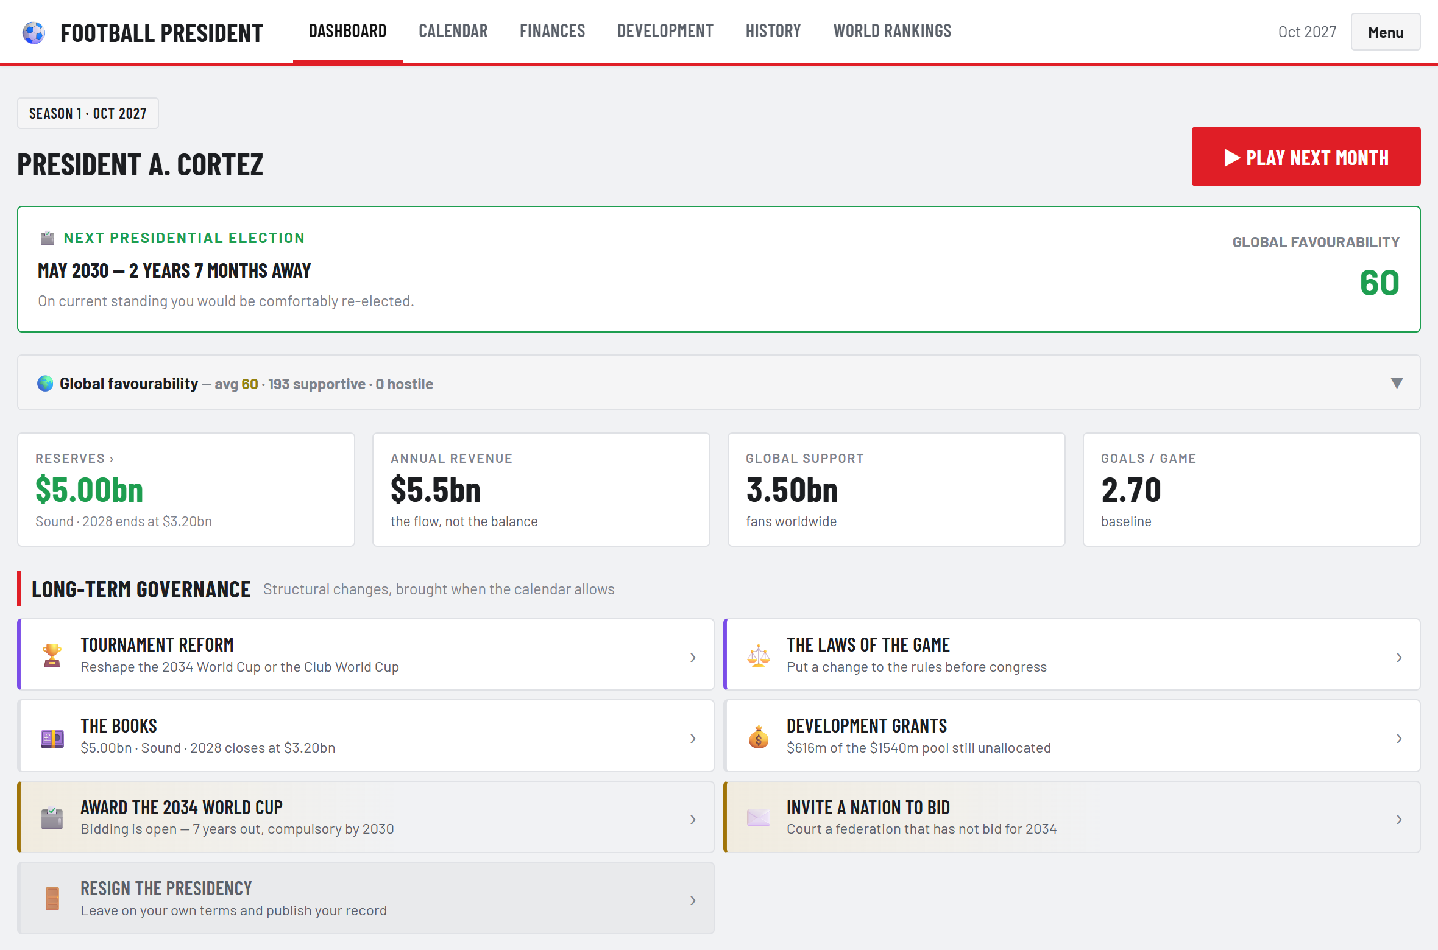
Task: Click the global favourability score 60
Action: tap(1380, 283)
